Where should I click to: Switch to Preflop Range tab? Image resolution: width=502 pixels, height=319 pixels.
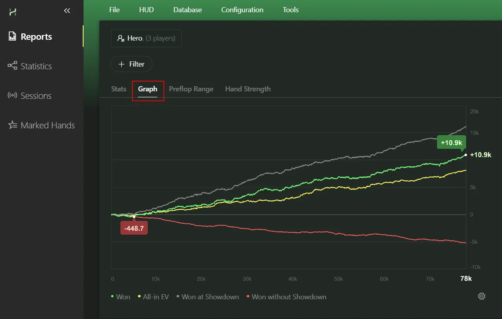pos(191,89)
